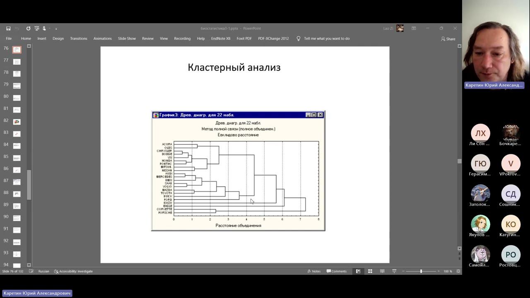Save the presentation via the floppy disk icon
This screenshot has height=298, width=530.
[x=8, y=29]
